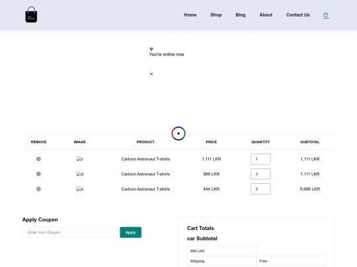Click quantity field showing 3
Viewport: 357px width, 267px height.
tap(260, 174)
